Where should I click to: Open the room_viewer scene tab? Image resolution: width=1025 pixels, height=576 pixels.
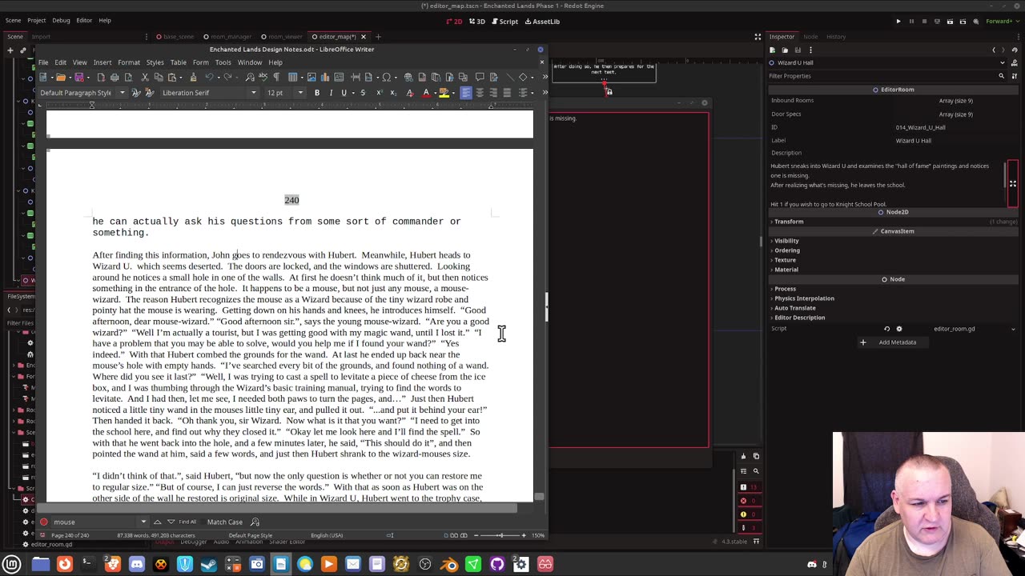click(x=285, y=37)
